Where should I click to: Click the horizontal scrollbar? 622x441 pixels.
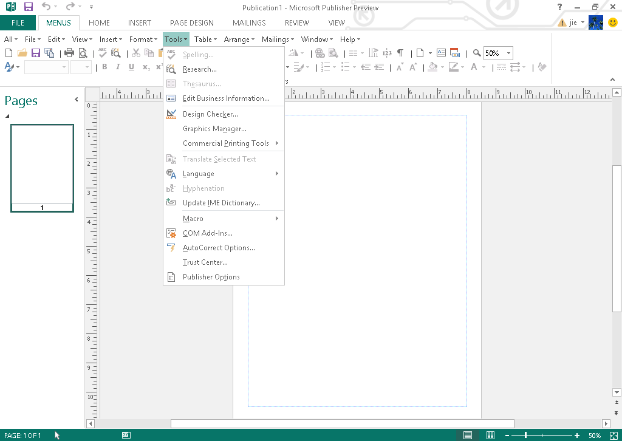click(x=343, y=423)
